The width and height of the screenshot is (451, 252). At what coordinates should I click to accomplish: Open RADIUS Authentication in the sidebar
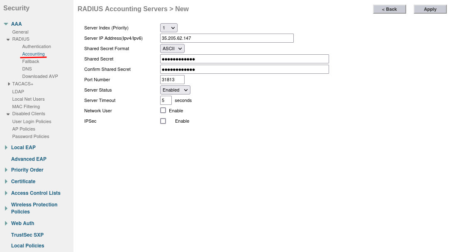point(37,46)
